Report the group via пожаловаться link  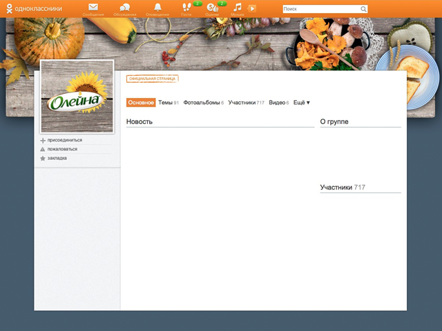[62, 149]
